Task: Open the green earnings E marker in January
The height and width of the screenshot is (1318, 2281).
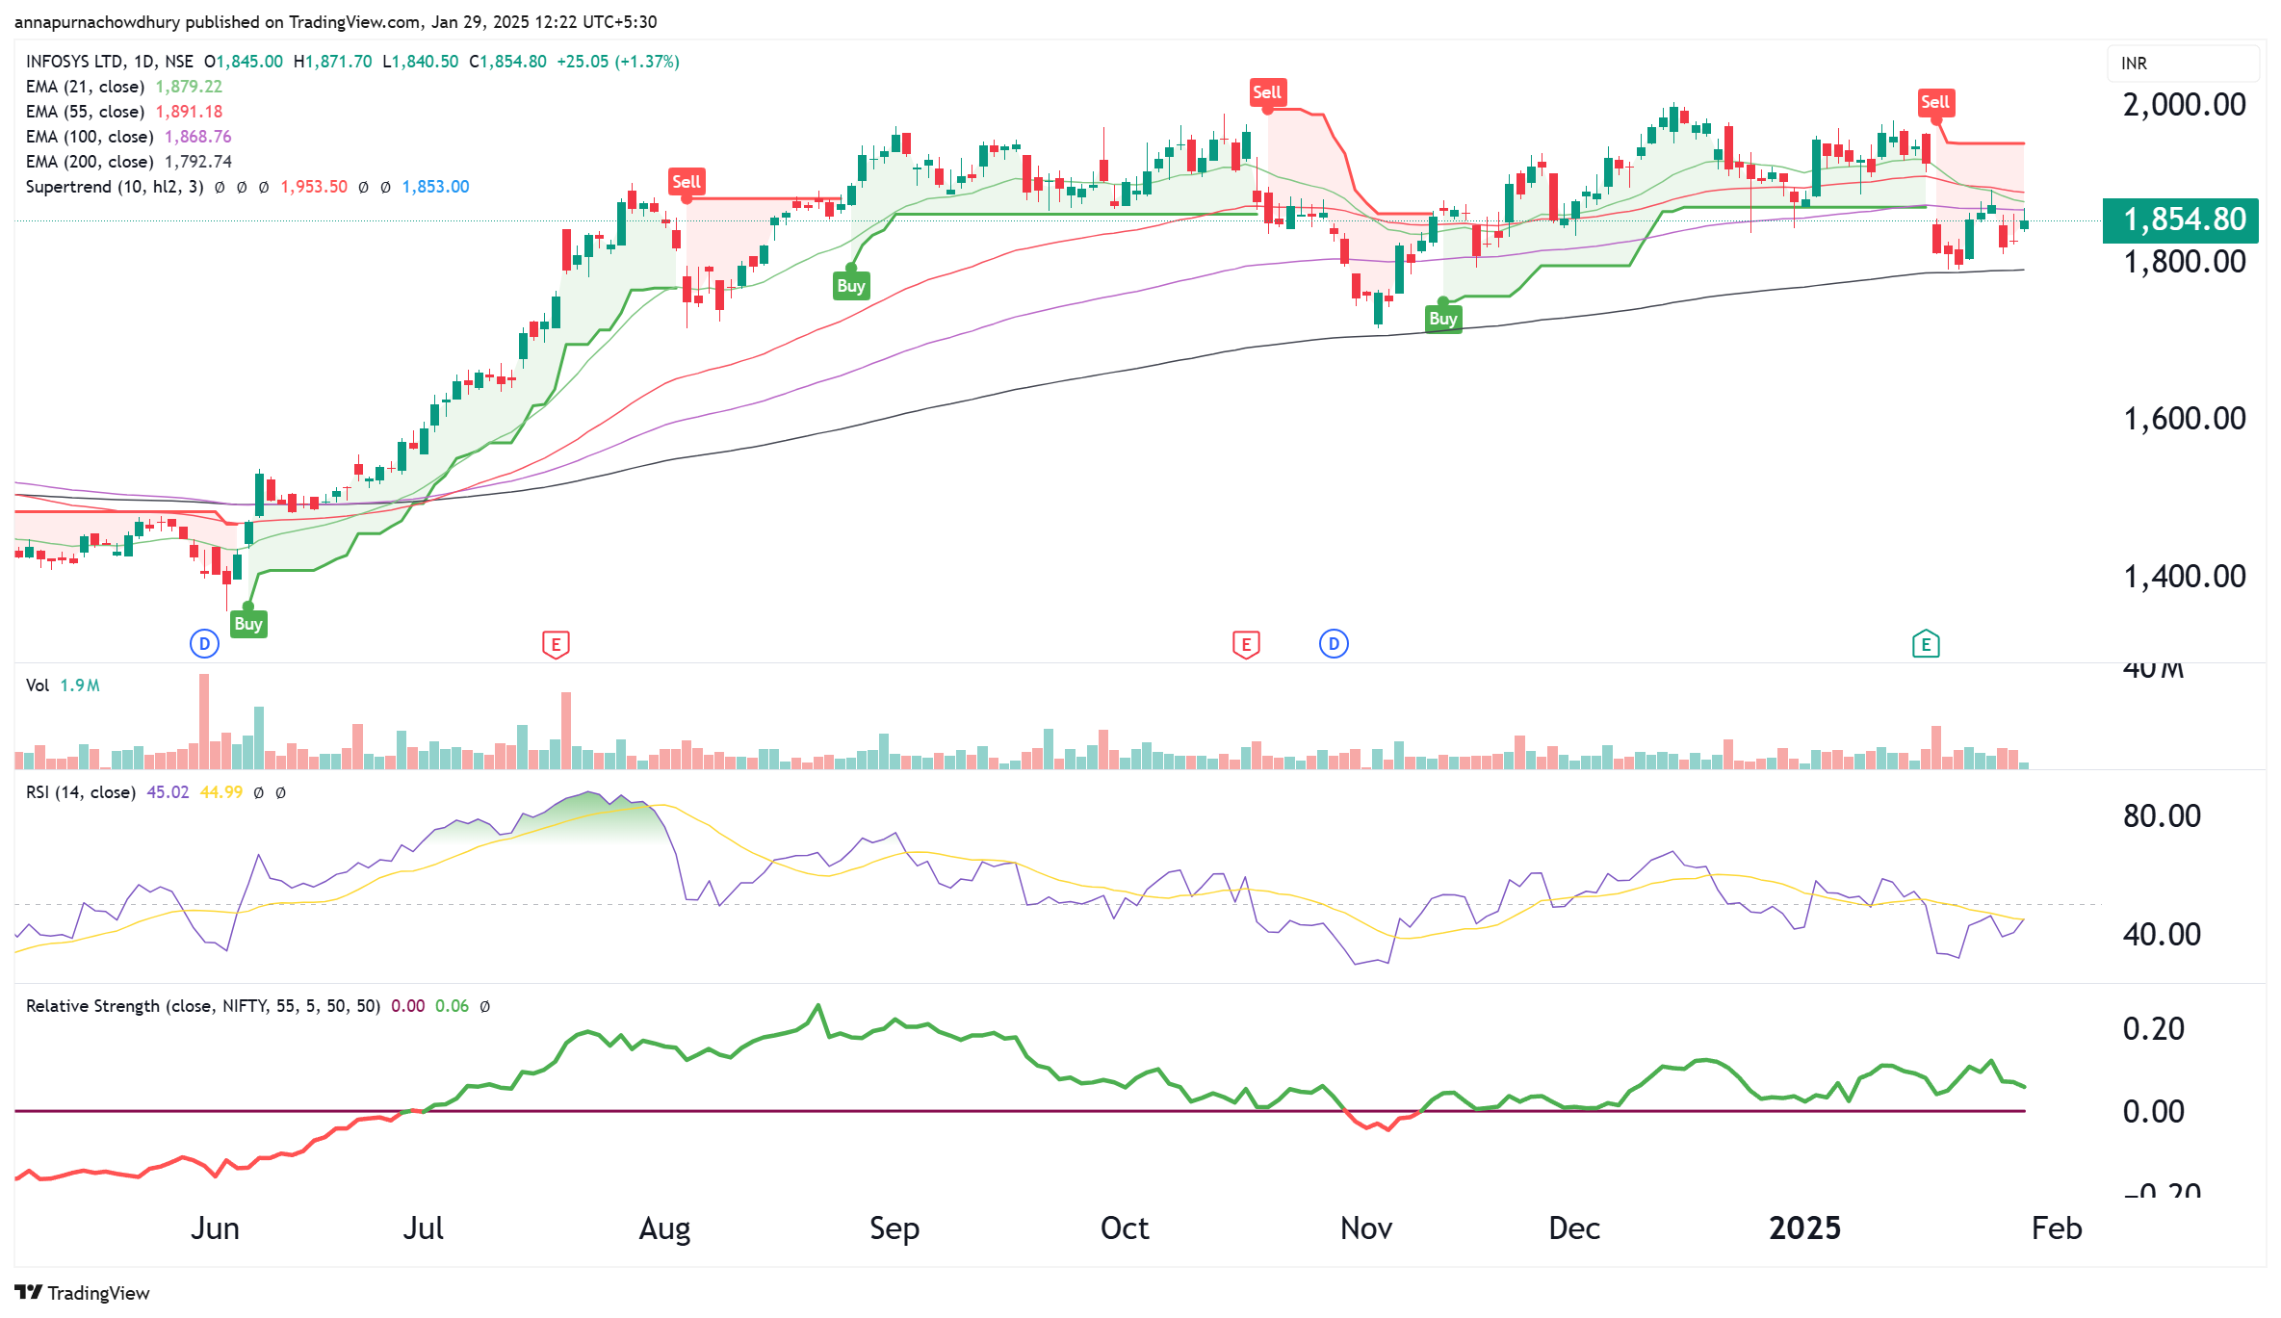Action: 1925,644
